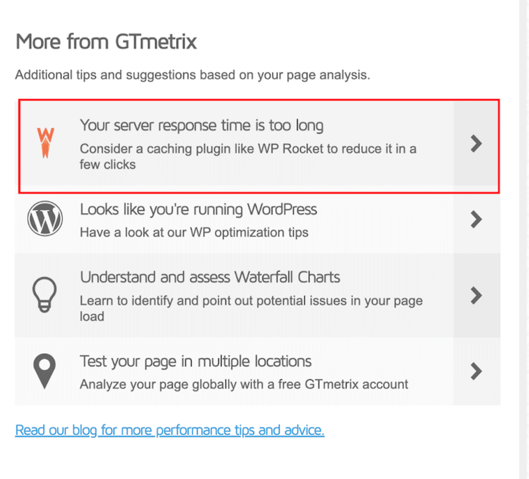Expand the WordPress optimization tips chevron
The height and width of the screenshot is (479, 529).
pyautogui.click(x=477, y=220)
